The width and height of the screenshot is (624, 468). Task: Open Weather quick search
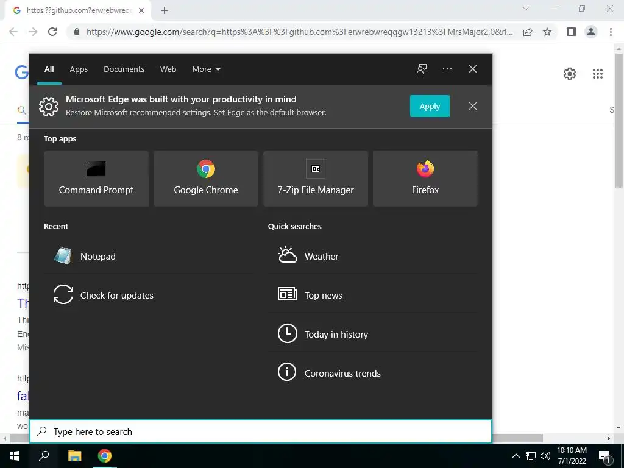(372, 256)
